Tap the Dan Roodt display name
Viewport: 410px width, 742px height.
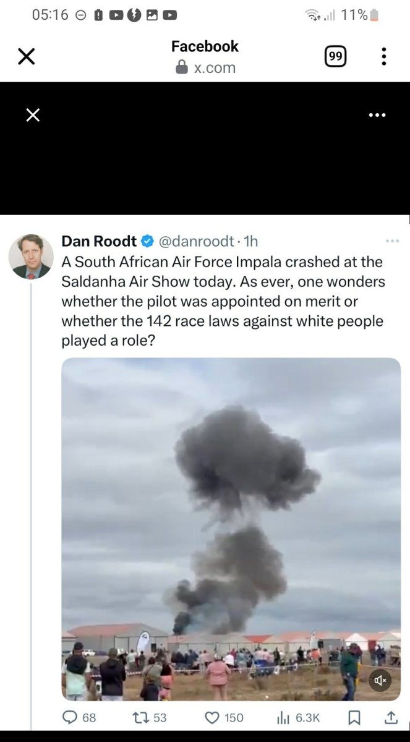click(99, 241)
